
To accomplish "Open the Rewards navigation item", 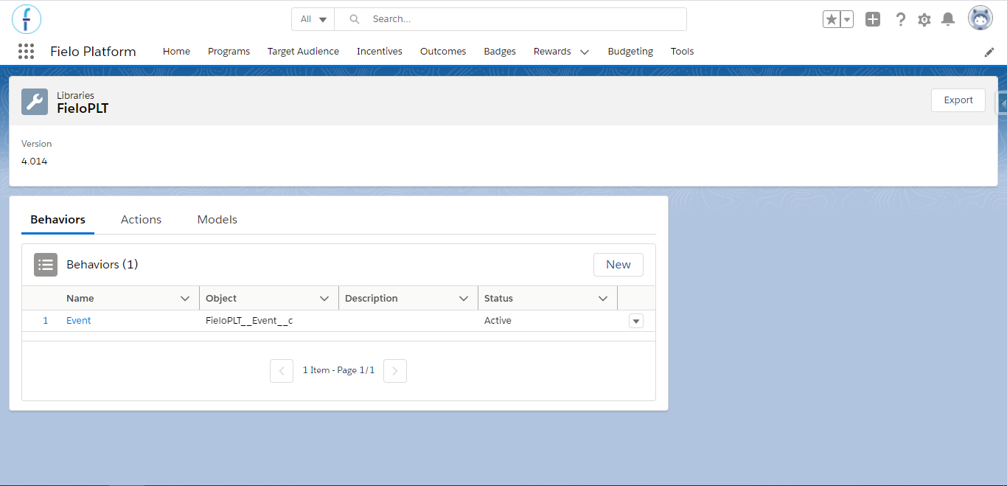I will [552, 52].
